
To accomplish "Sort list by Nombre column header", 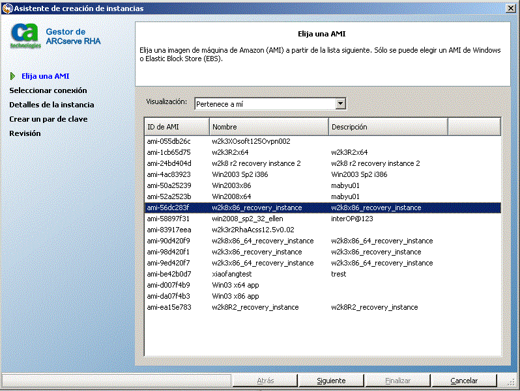I will coord(268,127).
